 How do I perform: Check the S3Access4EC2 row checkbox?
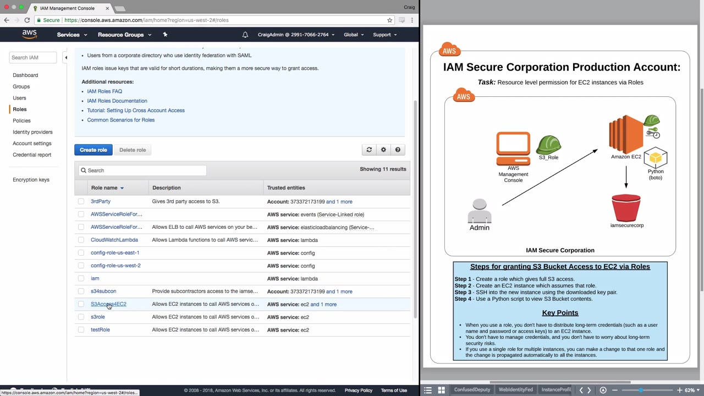(81, 304)
